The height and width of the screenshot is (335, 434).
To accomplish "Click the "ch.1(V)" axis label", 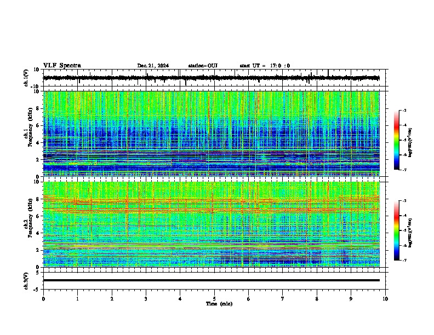I will 26,78.
